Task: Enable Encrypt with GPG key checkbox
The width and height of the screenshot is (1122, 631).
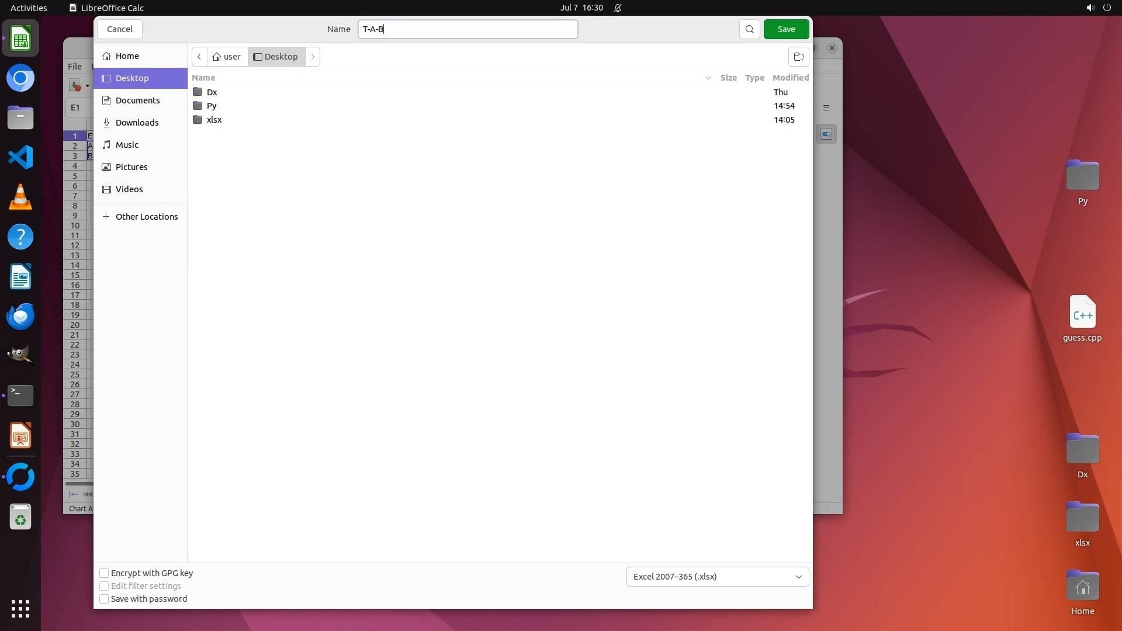Action: (x=104, y=573)
